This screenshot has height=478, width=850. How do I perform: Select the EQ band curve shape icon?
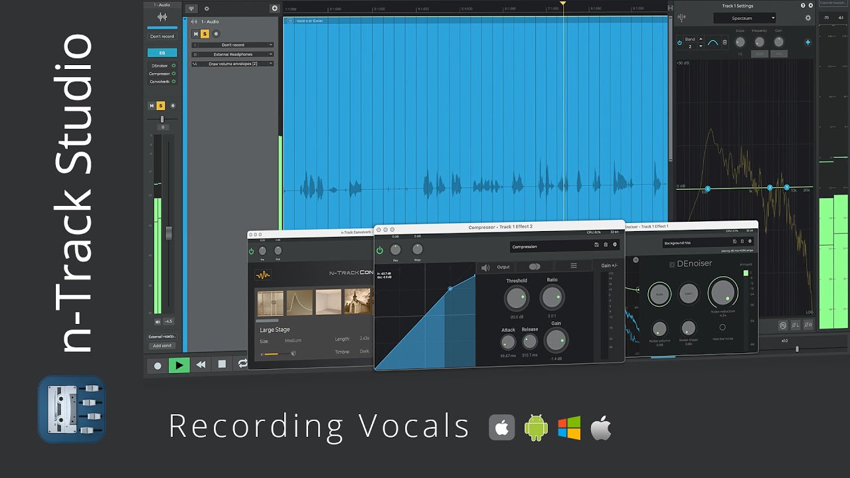pyautogui.click(x=713, y=43)
